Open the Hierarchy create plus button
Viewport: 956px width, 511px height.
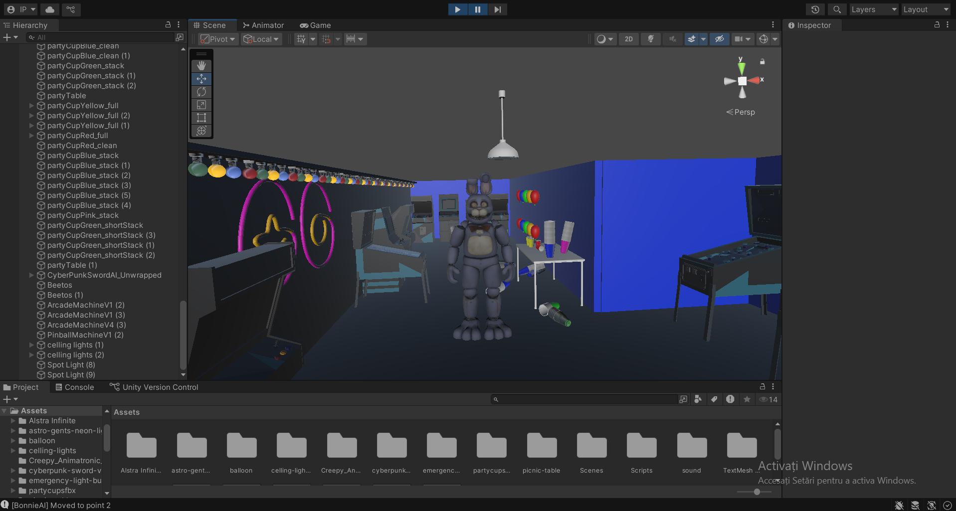click(x=10, y=37)
